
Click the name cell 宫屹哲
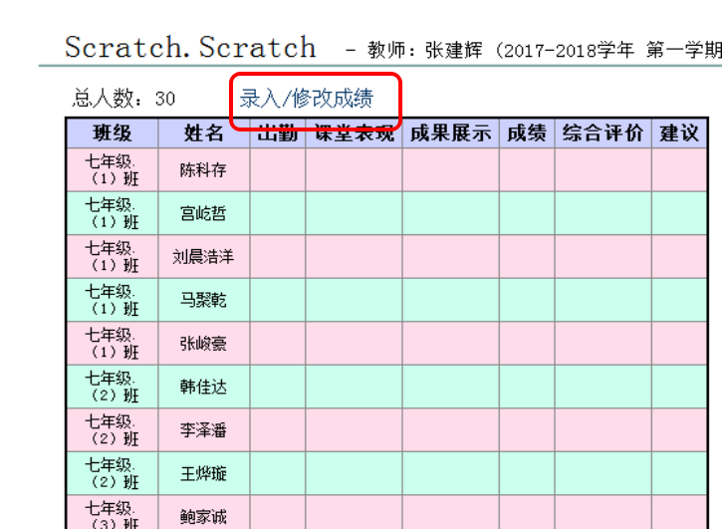pyautogui.click(x=203, y=213)
